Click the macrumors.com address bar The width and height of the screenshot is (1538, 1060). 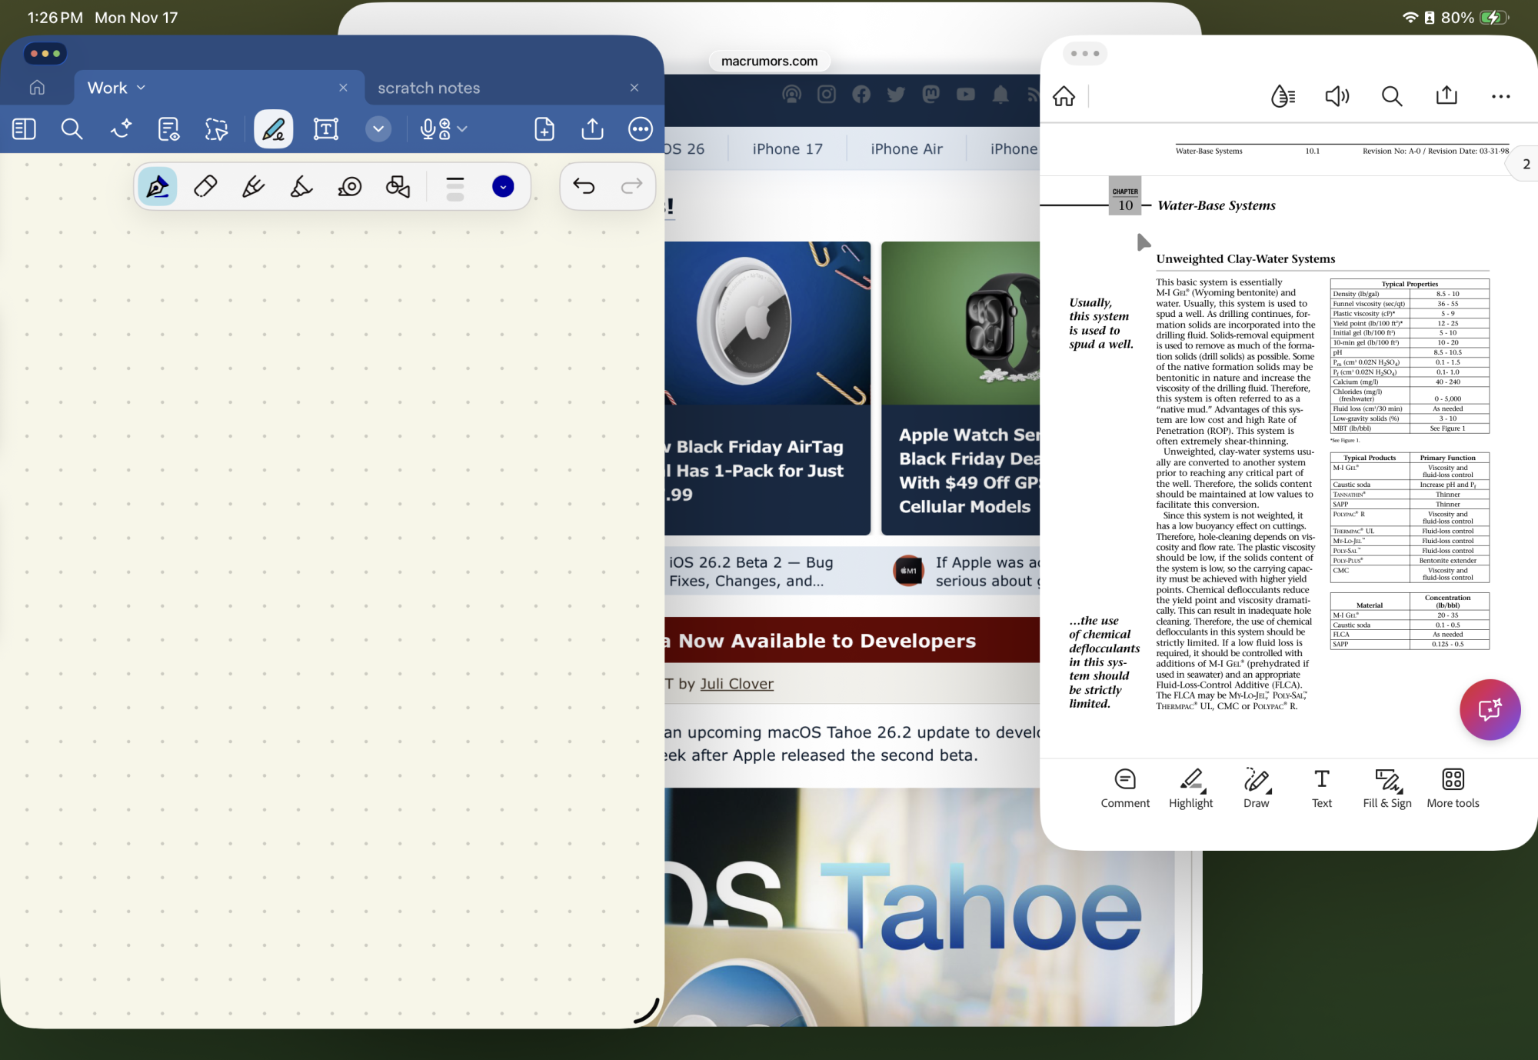(769, 61)
